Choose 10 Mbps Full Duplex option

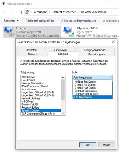pos(93,85)
